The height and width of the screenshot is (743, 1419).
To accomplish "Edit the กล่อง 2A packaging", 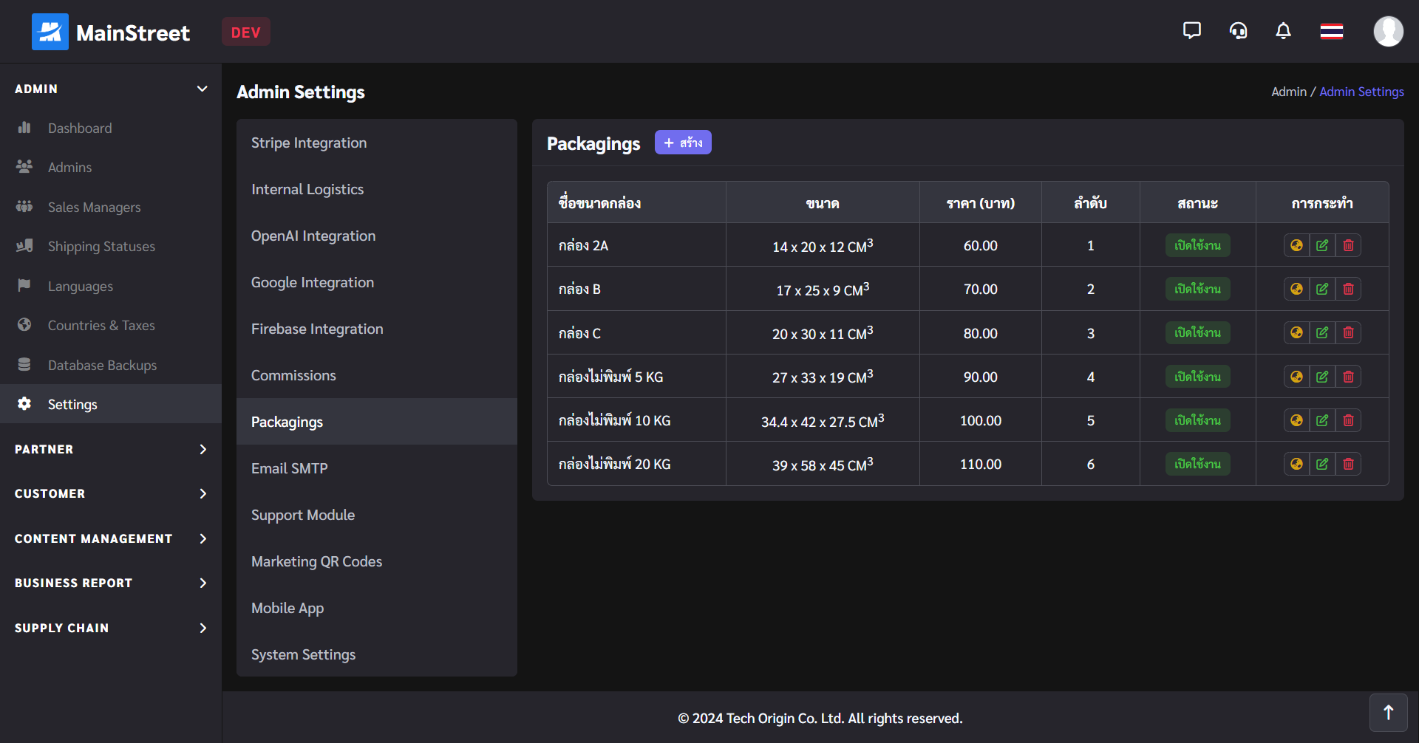I will pyautogui.click(x=1322, y=245).
